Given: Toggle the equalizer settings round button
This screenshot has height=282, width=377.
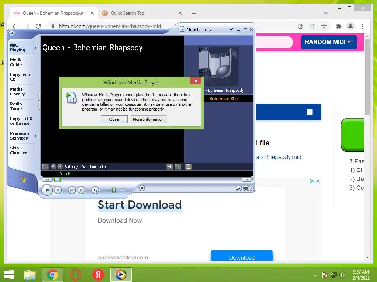Looking at the screenshot, I should tap(142, 188).
